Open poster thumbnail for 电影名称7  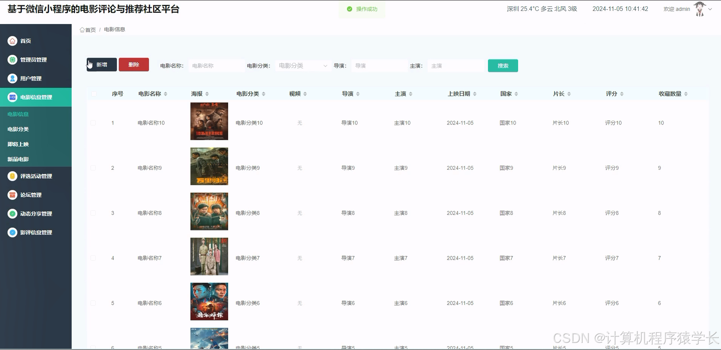pyautogui.click(x=209, y=256)
